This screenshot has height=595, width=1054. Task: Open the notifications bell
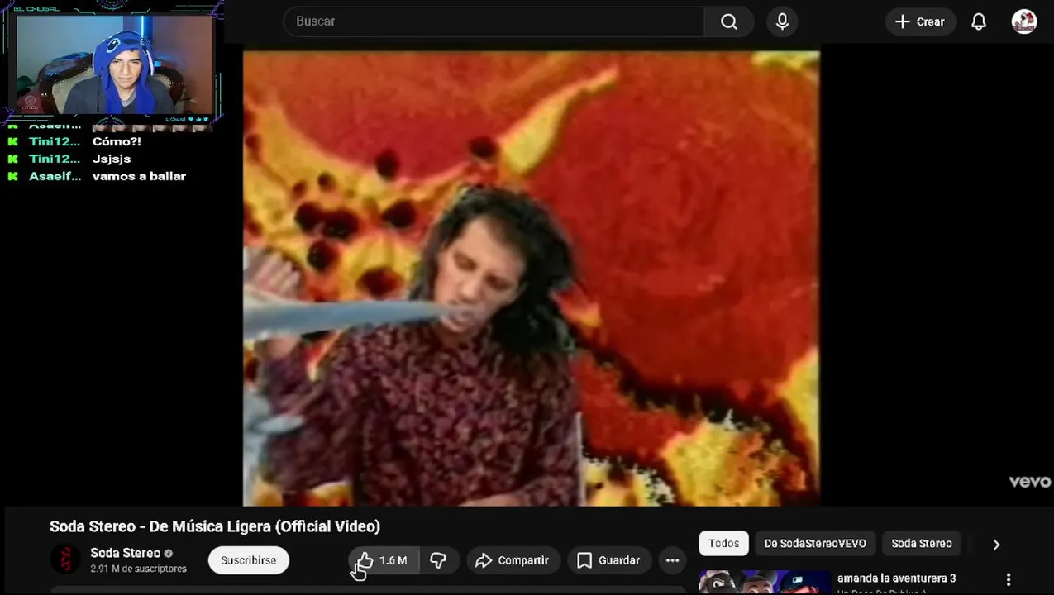[x=979, y=21]
